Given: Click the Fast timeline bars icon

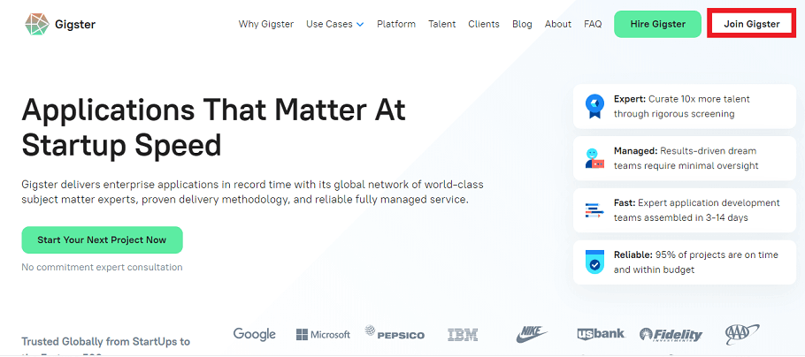Looking at the screenshot, I should click(594, 210).
